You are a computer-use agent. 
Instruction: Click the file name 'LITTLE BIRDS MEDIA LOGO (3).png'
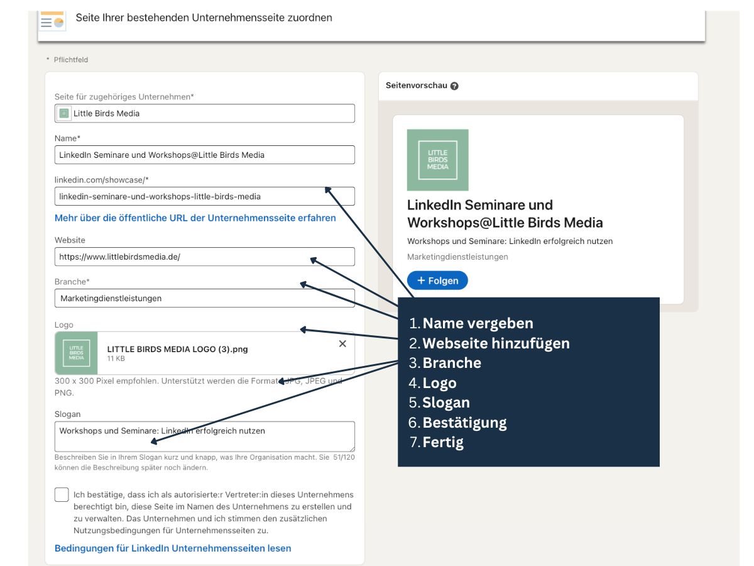178,349
